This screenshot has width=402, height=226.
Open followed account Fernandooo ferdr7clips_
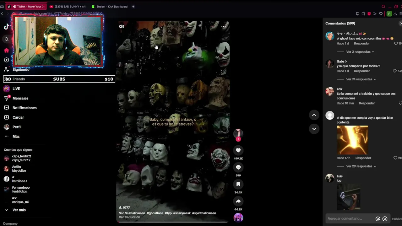click(x=21, y=190)
